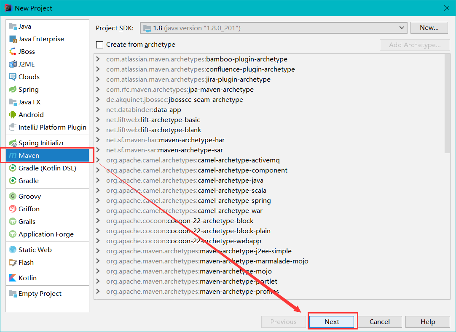This screenshot has width=456, height=332.
Task: Expand the confluence-plugin-archetype row
Action: click(98, 69)
